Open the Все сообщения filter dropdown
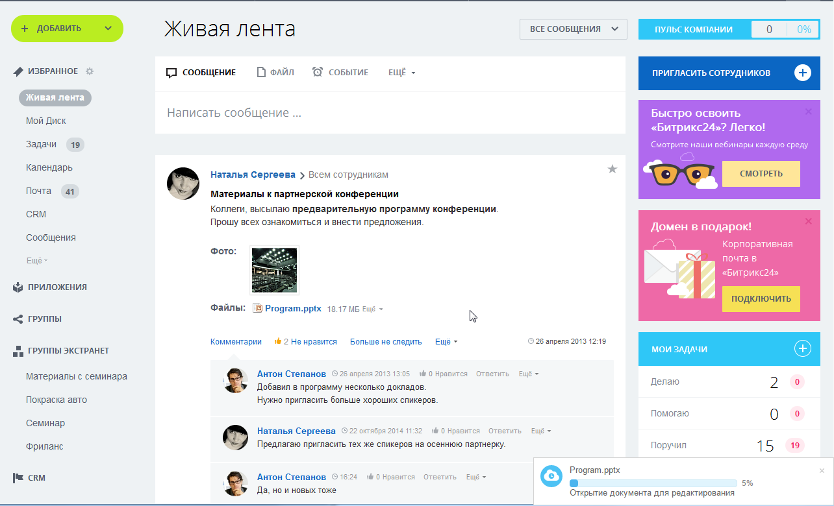 (x=573, y=29)
